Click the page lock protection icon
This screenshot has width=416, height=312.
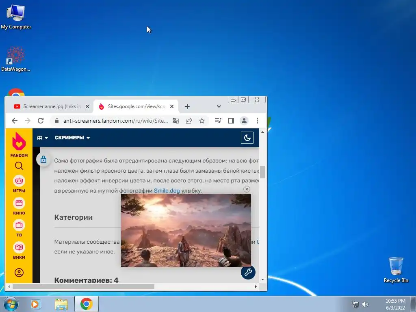[43, 160]
